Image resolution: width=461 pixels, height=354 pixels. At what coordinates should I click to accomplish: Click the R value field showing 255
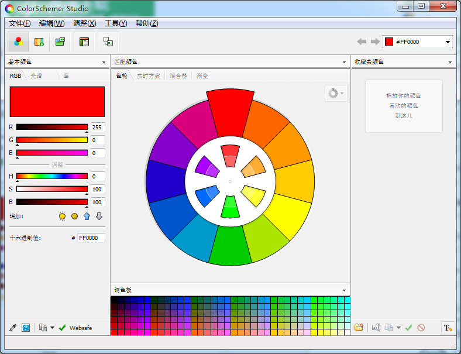point(98,127)
